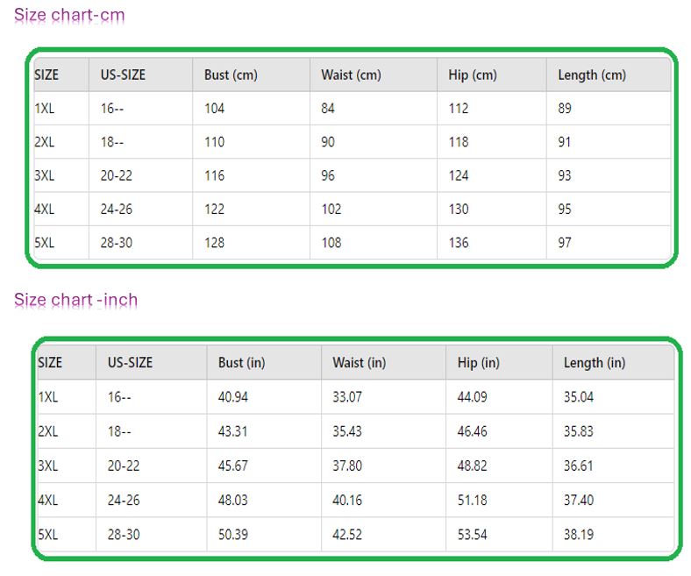Viewport: 691px width, 576px height.
Task: Select the "Hip (in)" column header
Action: (479, 363)
